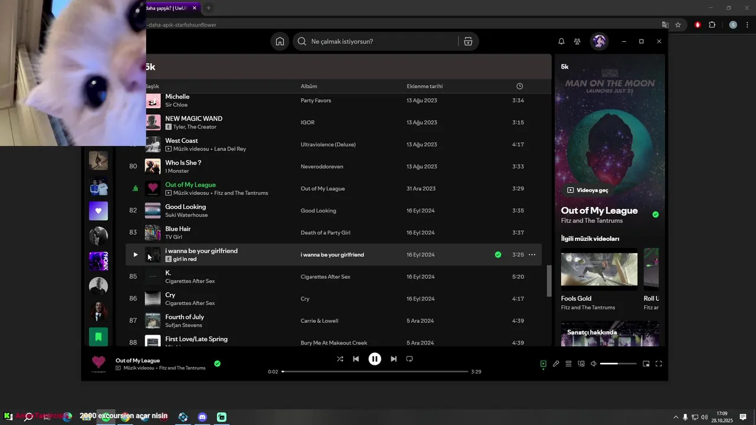Select 'Good Looking' by Suki Waterhouse
Screen dimensions: 756x425
coord(185,207)
